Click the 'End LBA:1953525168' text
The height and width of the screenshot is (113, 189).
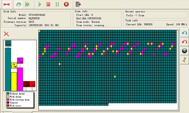tap(89, 18)
